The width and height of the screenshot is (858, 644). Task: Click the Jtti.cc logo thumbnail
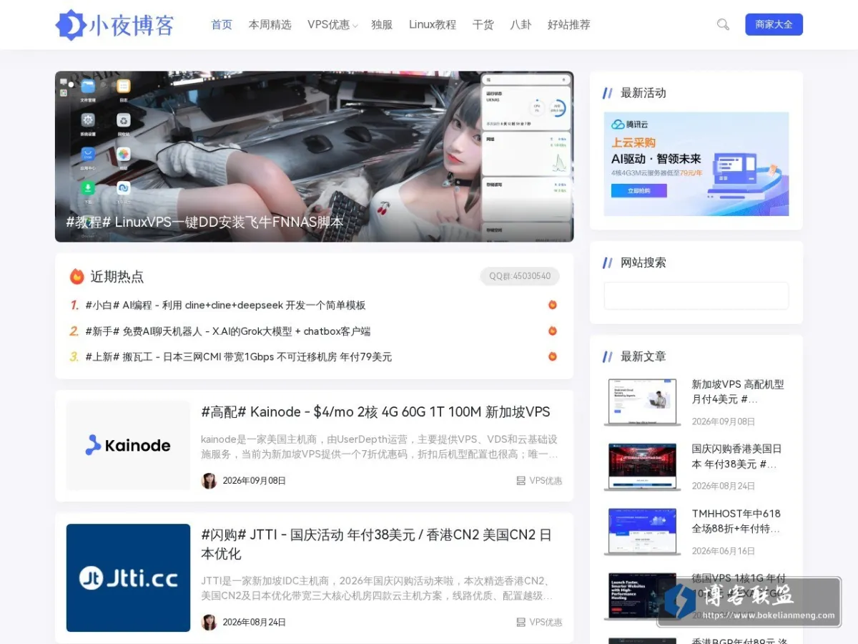coord(128,578)
